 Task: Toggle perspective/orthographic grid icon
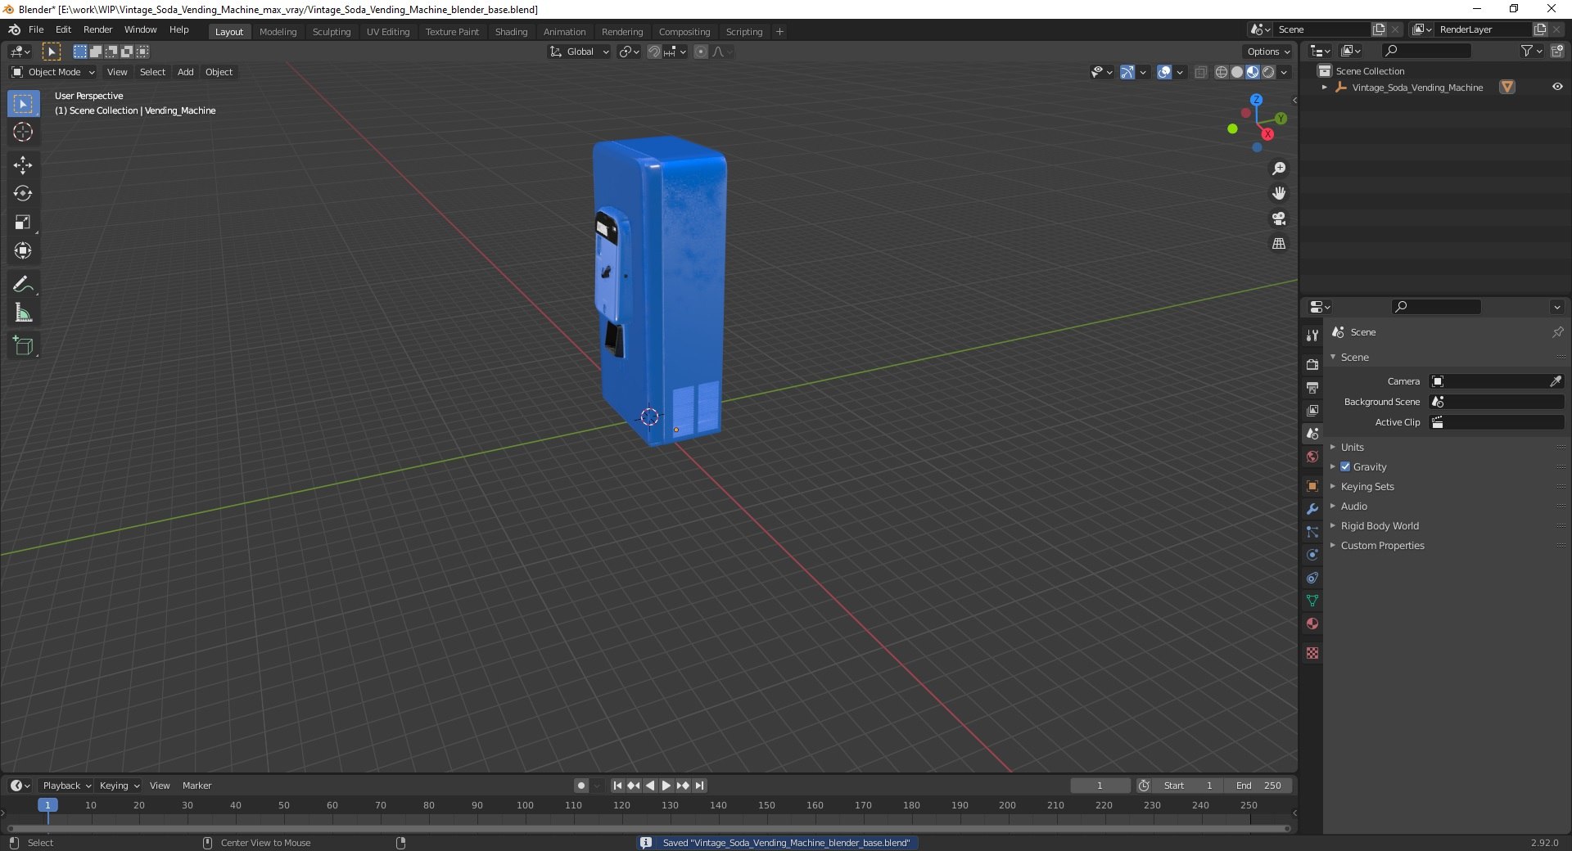coord(1279,244)
